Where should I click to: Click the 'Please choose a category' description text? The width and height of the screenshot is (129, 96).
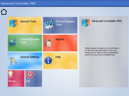[102, 51]
